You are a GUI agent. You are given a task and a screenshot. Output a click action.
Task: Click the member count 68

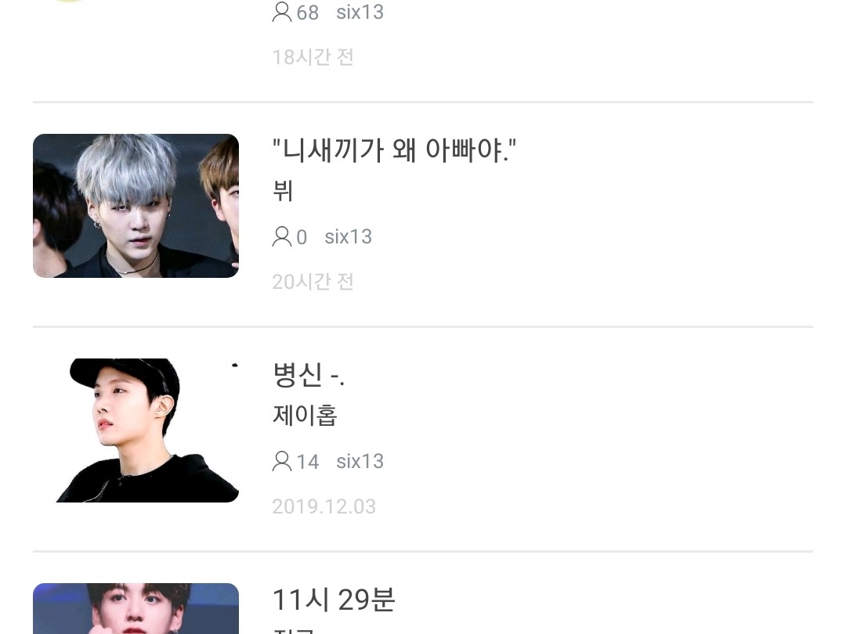tap(308, 13)
